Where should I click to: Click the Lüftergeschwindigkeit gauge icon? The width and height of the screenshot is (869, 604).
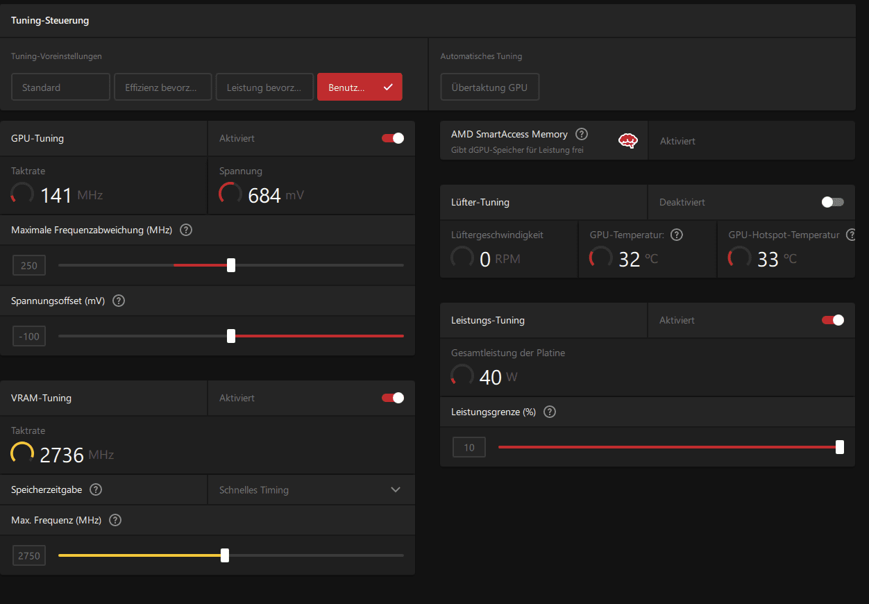click(462, 258)
